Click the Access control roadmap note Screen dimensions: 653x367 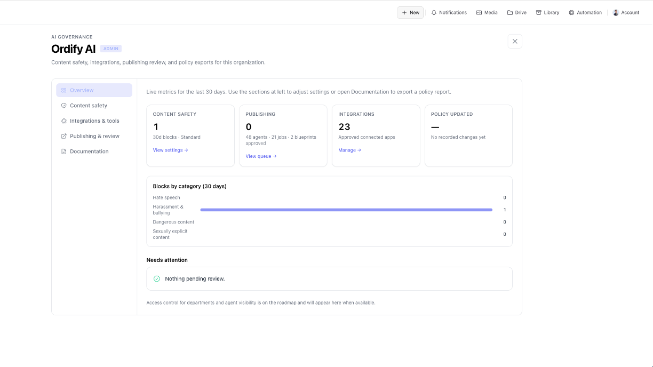tap(261, 302)
